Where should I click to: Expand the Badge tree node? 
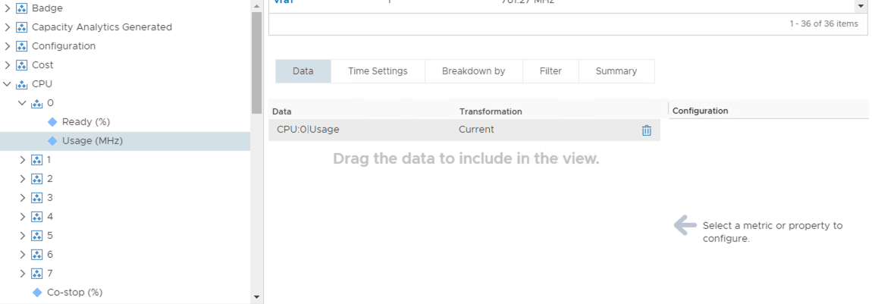8,8
